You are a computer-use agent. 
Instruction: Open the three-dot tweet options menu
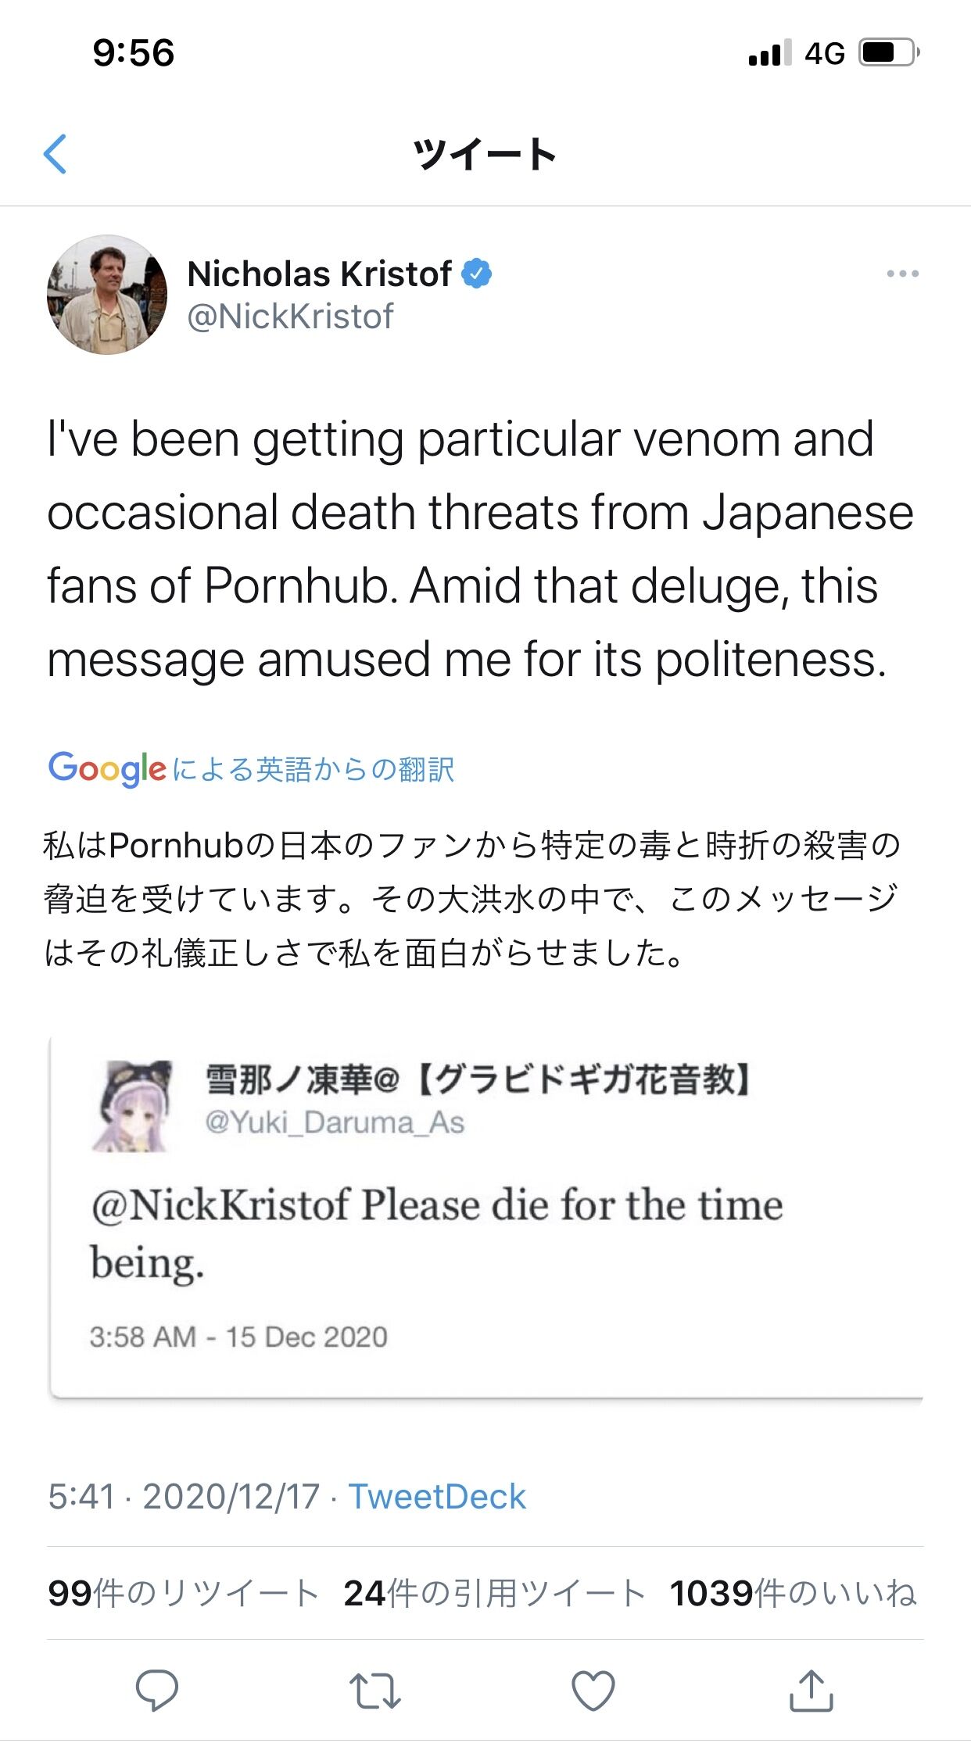pos(902,274)
